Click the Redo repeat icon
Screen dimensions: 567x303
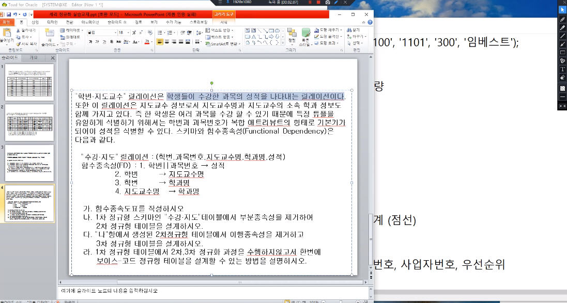[x=25, y=14]
